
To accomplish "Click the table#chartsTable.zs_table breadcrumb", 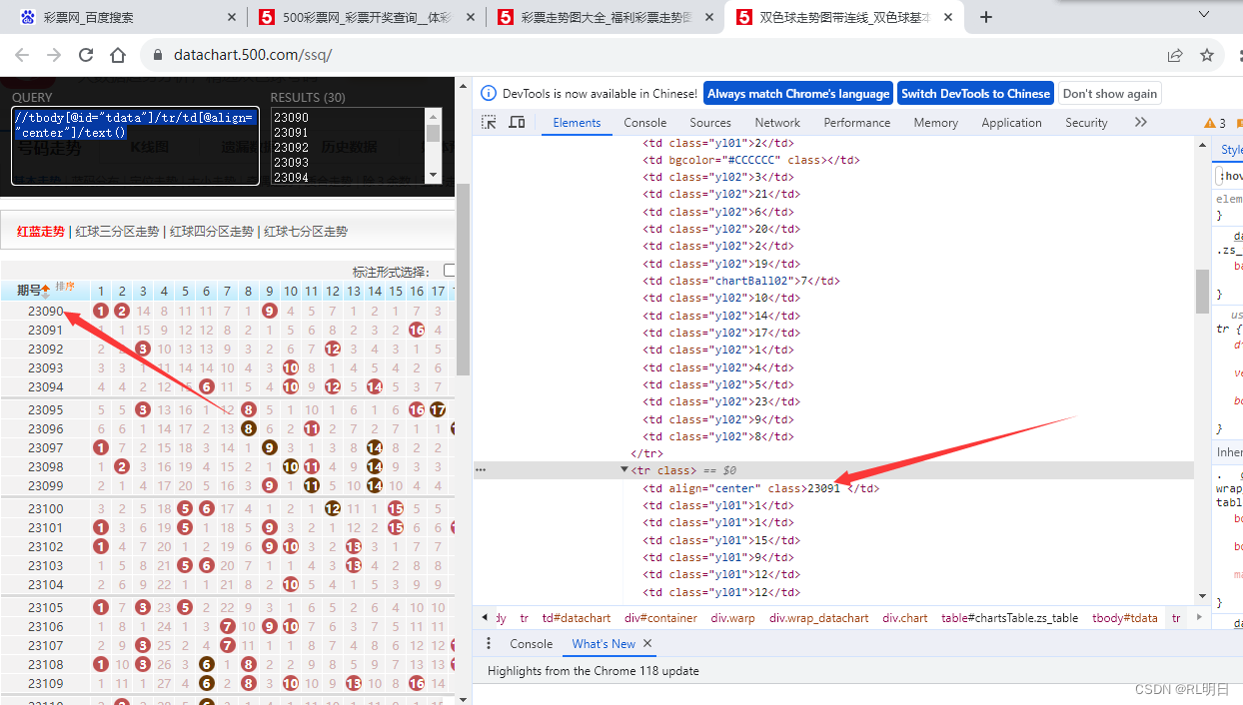I will click(x=1009, y=618).
